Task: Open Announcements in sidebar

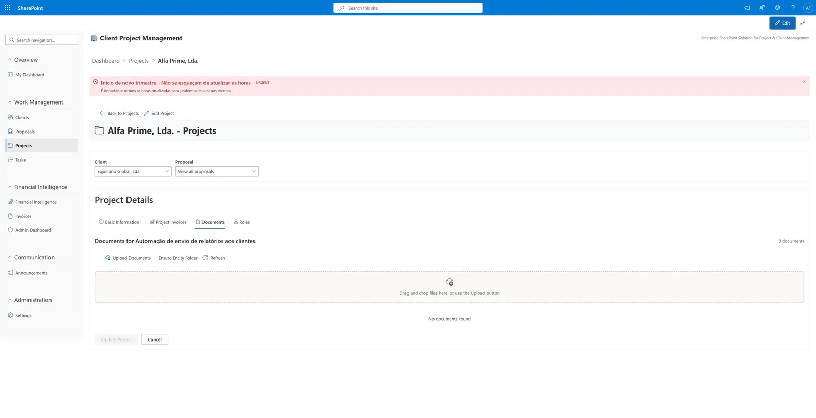Action: click(x=41, y=273)
